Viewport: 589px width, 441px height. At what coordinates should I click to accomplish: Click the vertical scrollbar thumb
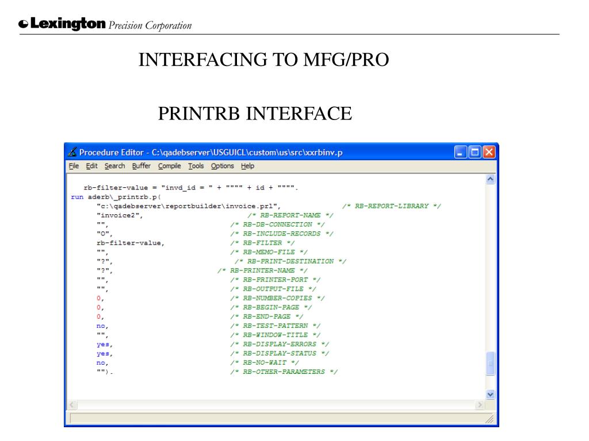490,363
